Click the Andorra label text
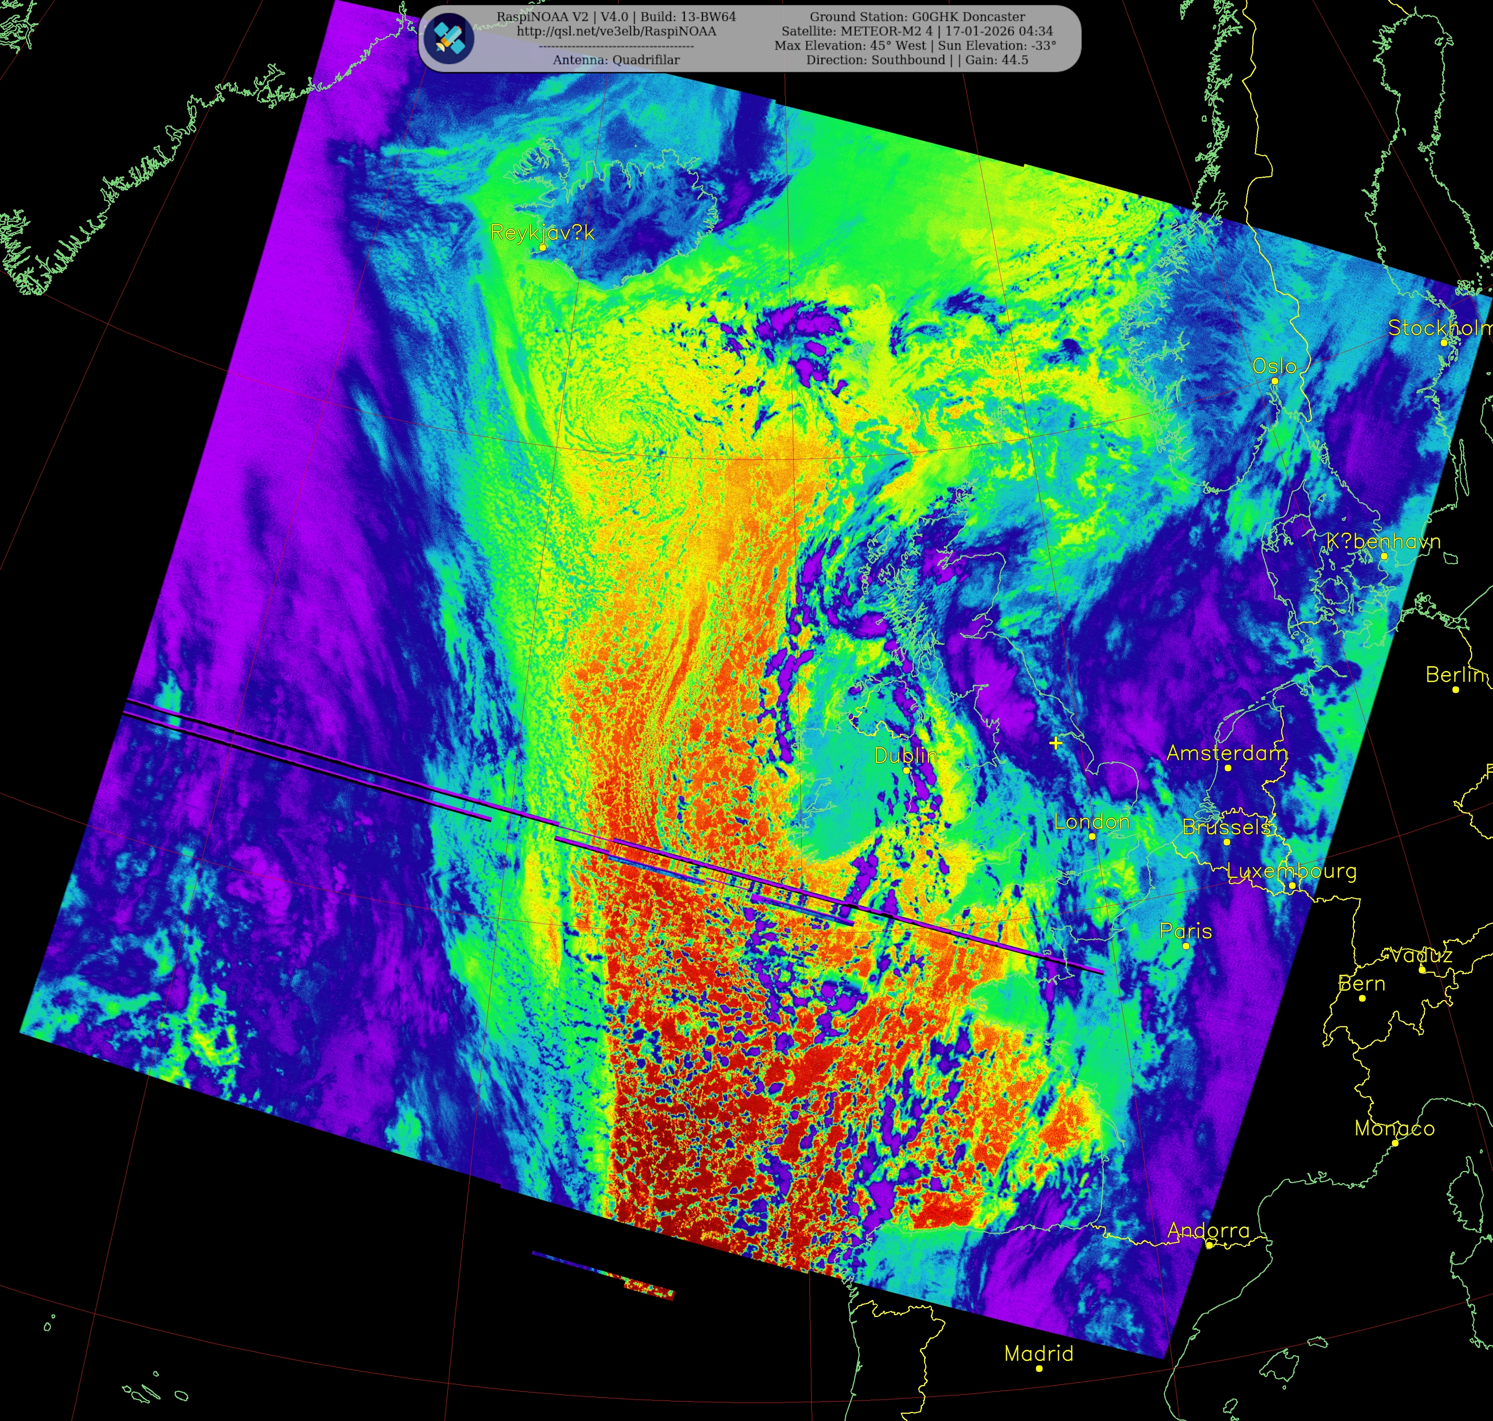 point(1208,1230)
